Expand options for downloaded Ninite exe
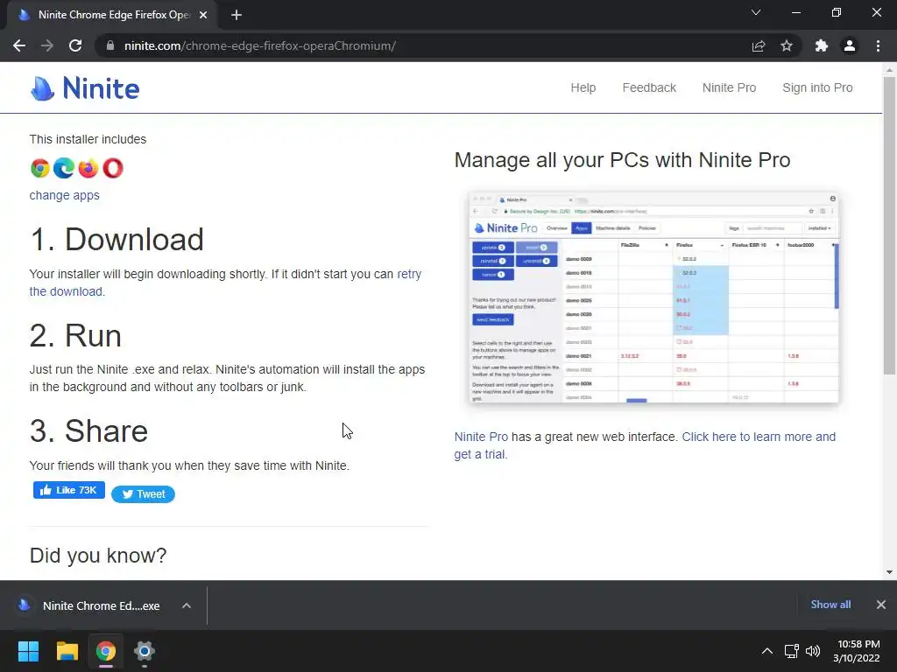The image size is (897, 672). click(x=187, y=605)
